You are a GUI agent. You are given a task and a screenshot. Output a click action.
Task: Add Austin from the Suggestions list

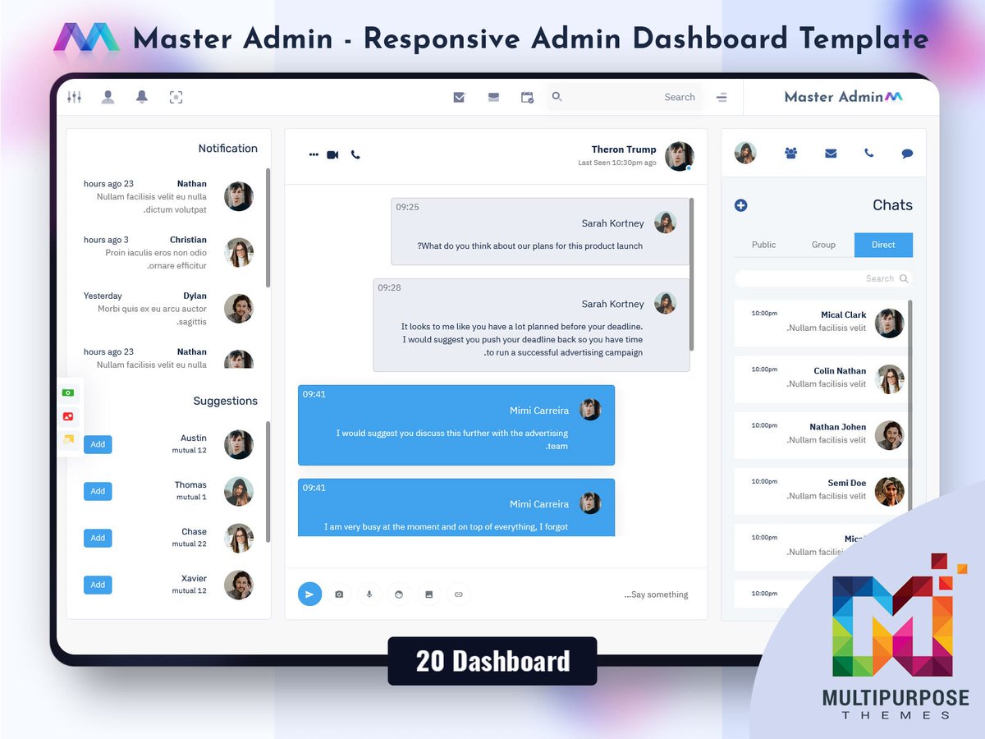pos(98,444)
